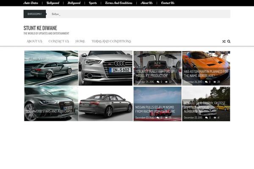Image resolution: width=254 pixels, height=169 pixels.
Task: Click TERMS AND CONDITIONS in main navigation
Action: [111, 41]
